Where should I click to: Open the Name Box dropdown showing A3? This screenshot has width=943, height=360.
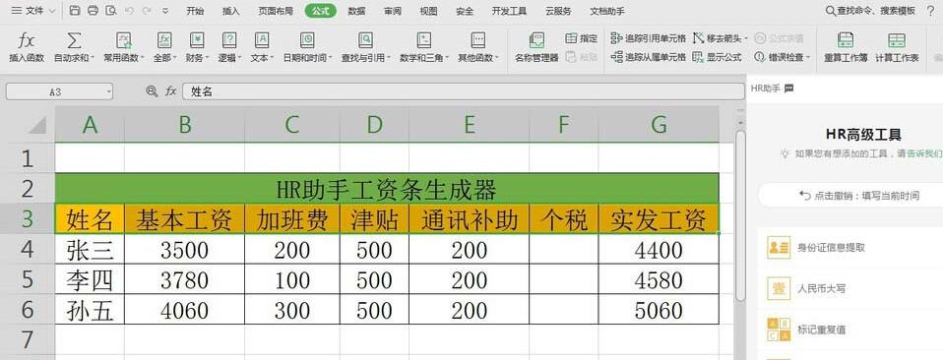pyautogui.click(x=109, y=91)
